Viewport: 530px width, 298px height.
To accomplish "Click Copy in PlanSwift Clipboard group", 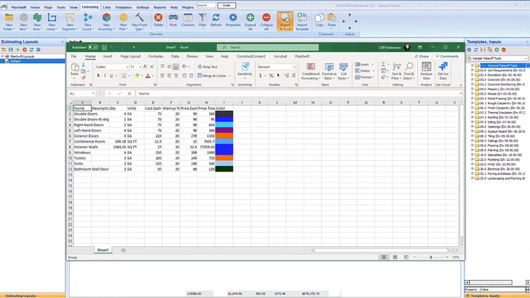I will coord(319,19).
